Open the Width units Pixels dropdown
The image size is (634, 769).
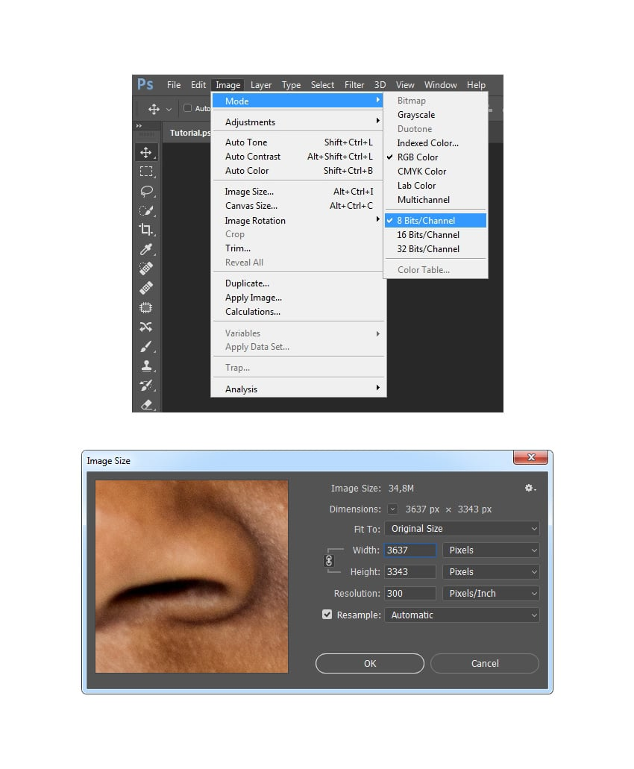(491, 550)
